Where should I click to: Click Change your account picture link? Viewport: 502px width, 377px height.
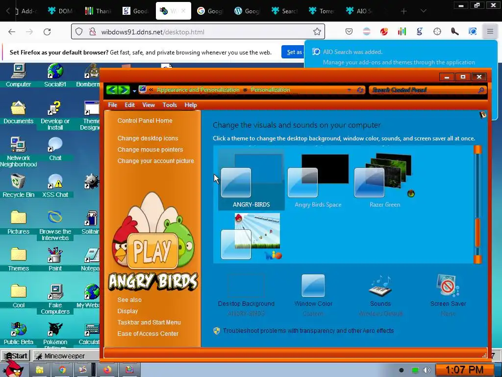pos(155,161)
